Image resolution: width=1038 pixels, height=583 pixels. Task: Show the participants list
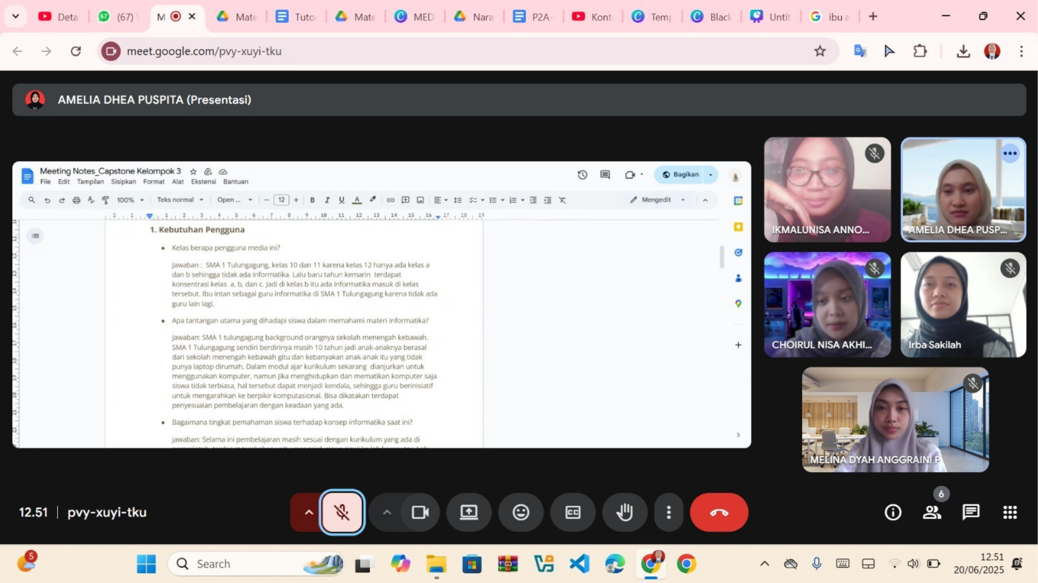932,512
